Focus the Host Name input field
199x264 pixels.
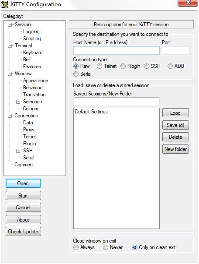point(116,50)
